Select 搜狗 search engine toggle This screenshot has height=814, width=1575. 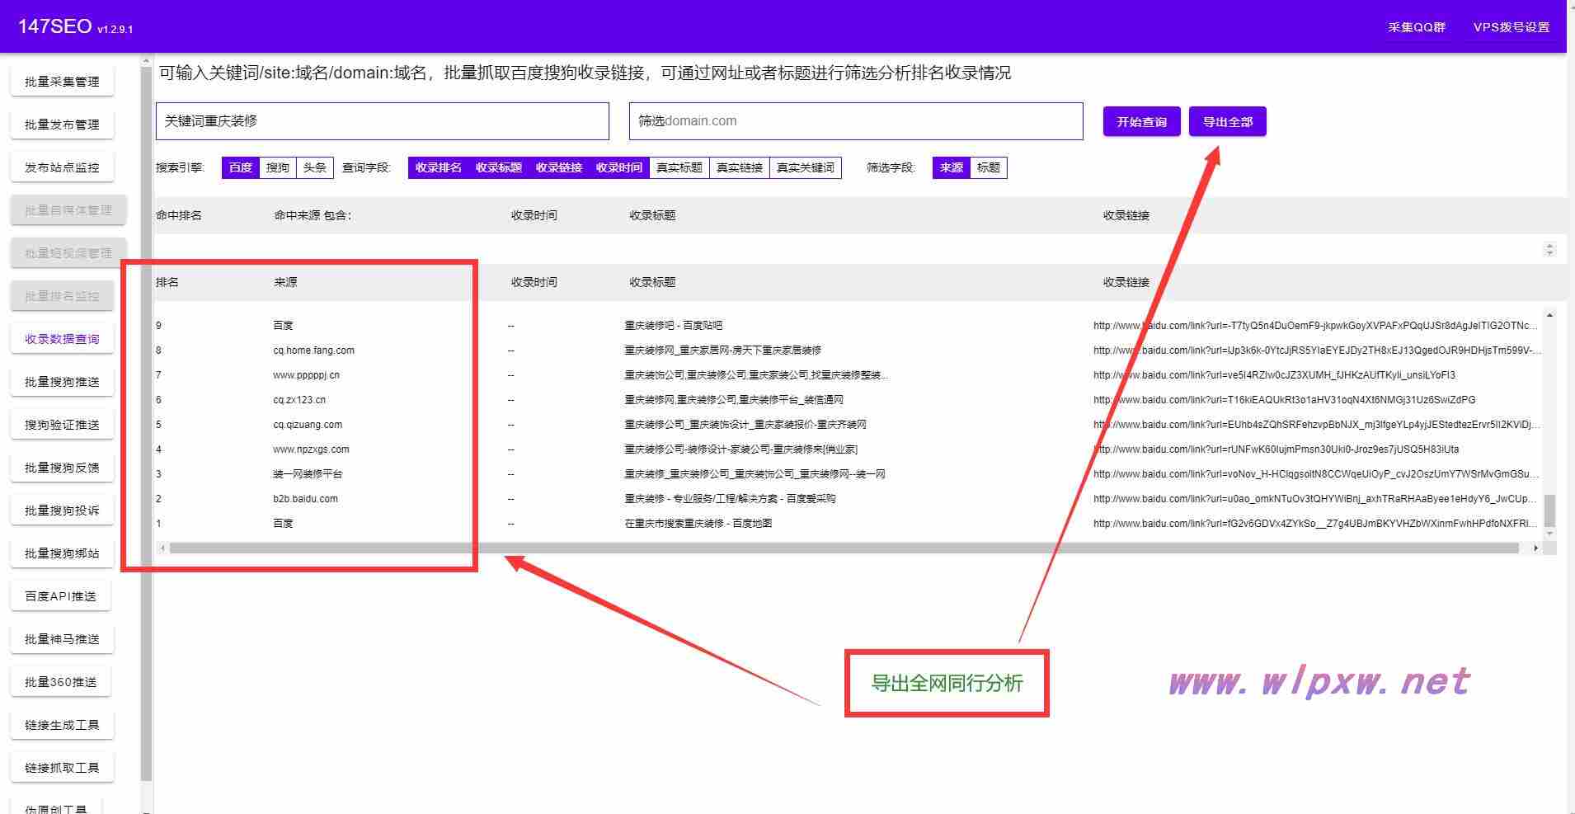click(278, 167)
